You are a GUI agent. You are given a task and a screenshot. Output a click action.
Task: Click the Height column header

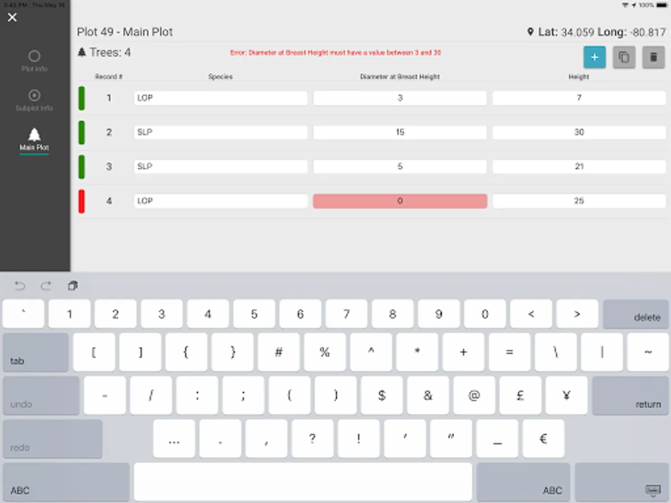579,77
